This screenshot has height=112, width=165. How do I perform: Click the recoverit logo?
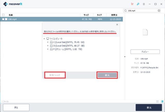click(x=13, y=4)
